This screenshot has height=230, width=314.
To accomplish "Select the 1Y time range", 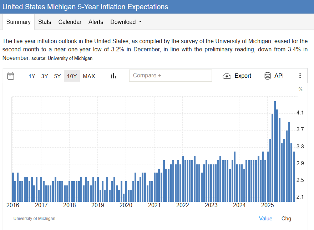I will click(x=32, y=76).
